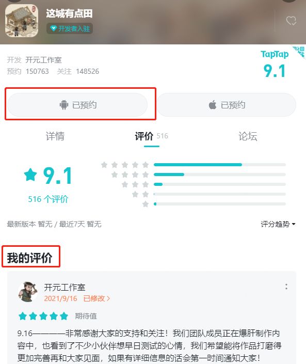Click the 开元工作室 reviewer avatar
This screenshot has width=306, height=364.
click(x=28, y=292)
